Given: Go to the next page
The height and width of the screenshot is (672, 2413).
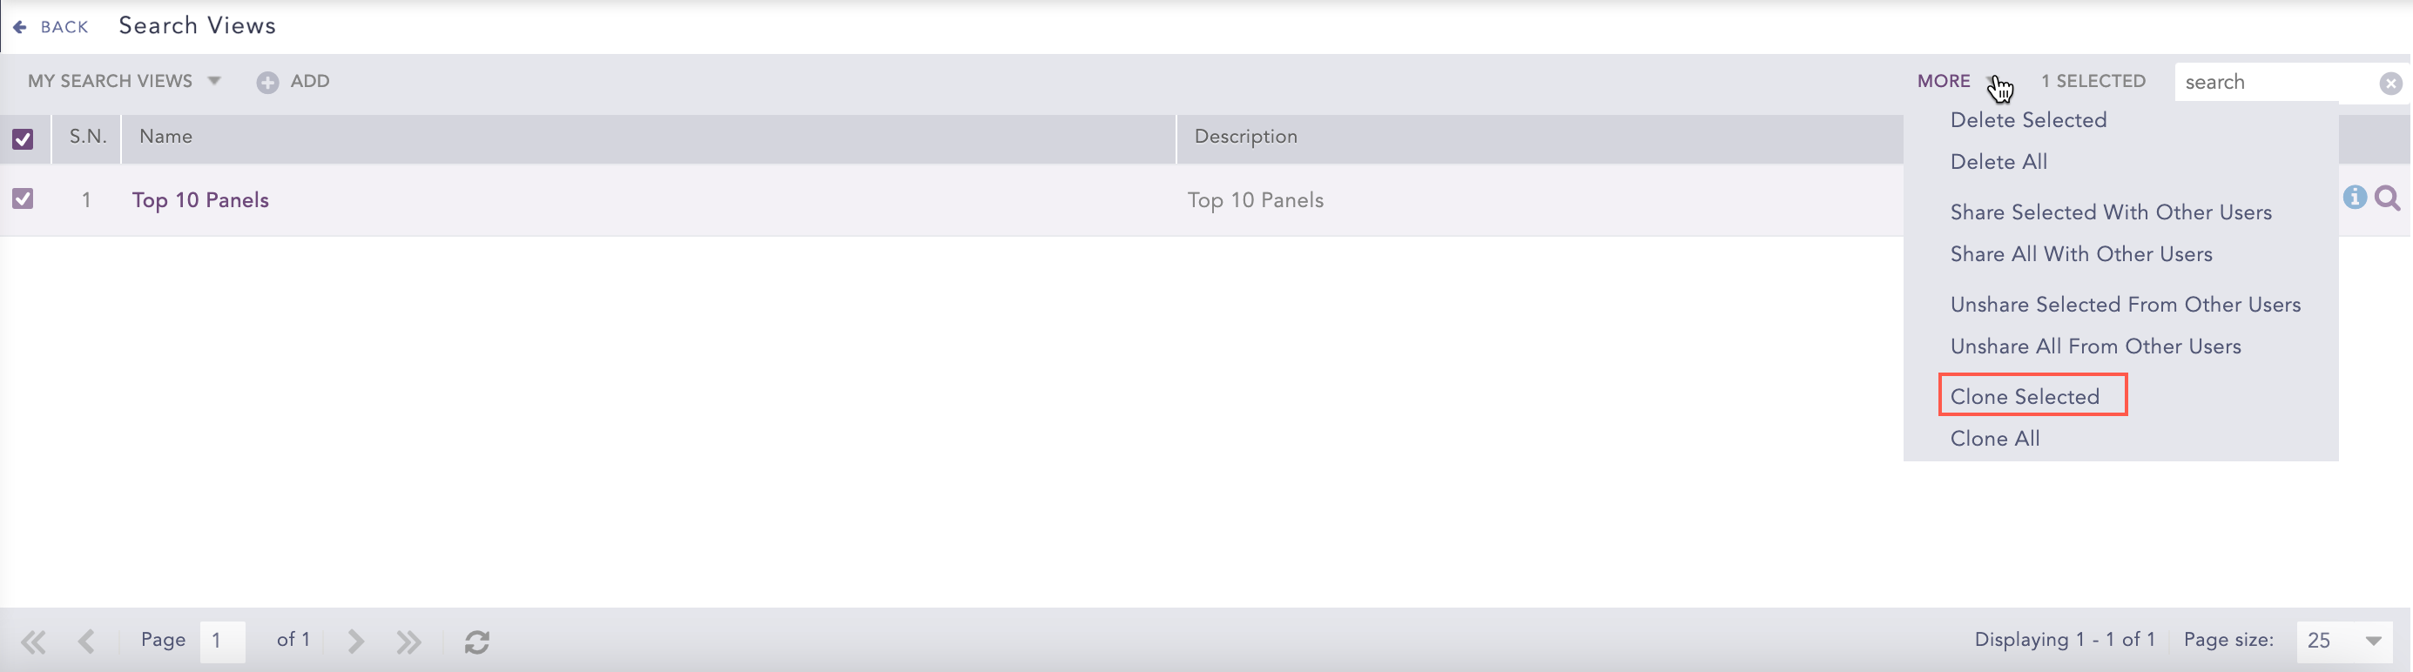Looking at the screenshot, I should pos(355,642).
